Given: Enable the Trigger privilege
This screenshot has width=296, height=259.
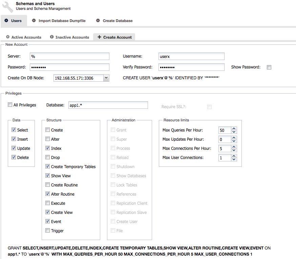Looking at the screenshot, I should click(47, 231).
